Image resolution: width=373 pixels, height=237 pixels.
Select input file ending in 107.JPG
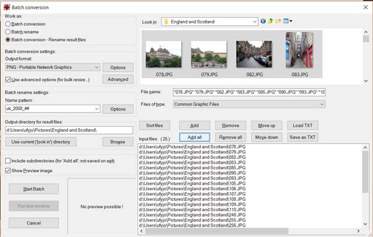192,194
